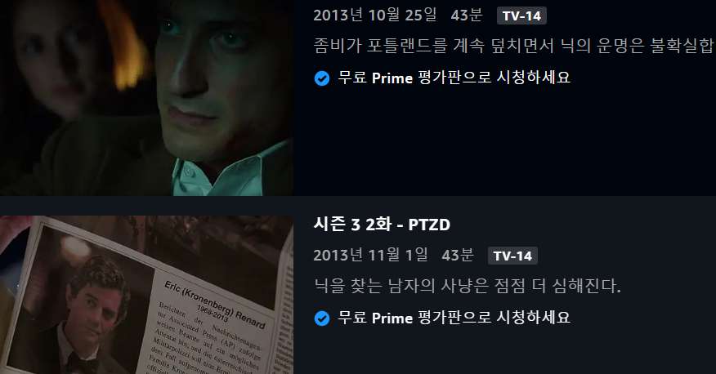Select the TV-14 badge next to October 25 date
The width and height of the screenshot is (716, 374).
pos(521,16)
